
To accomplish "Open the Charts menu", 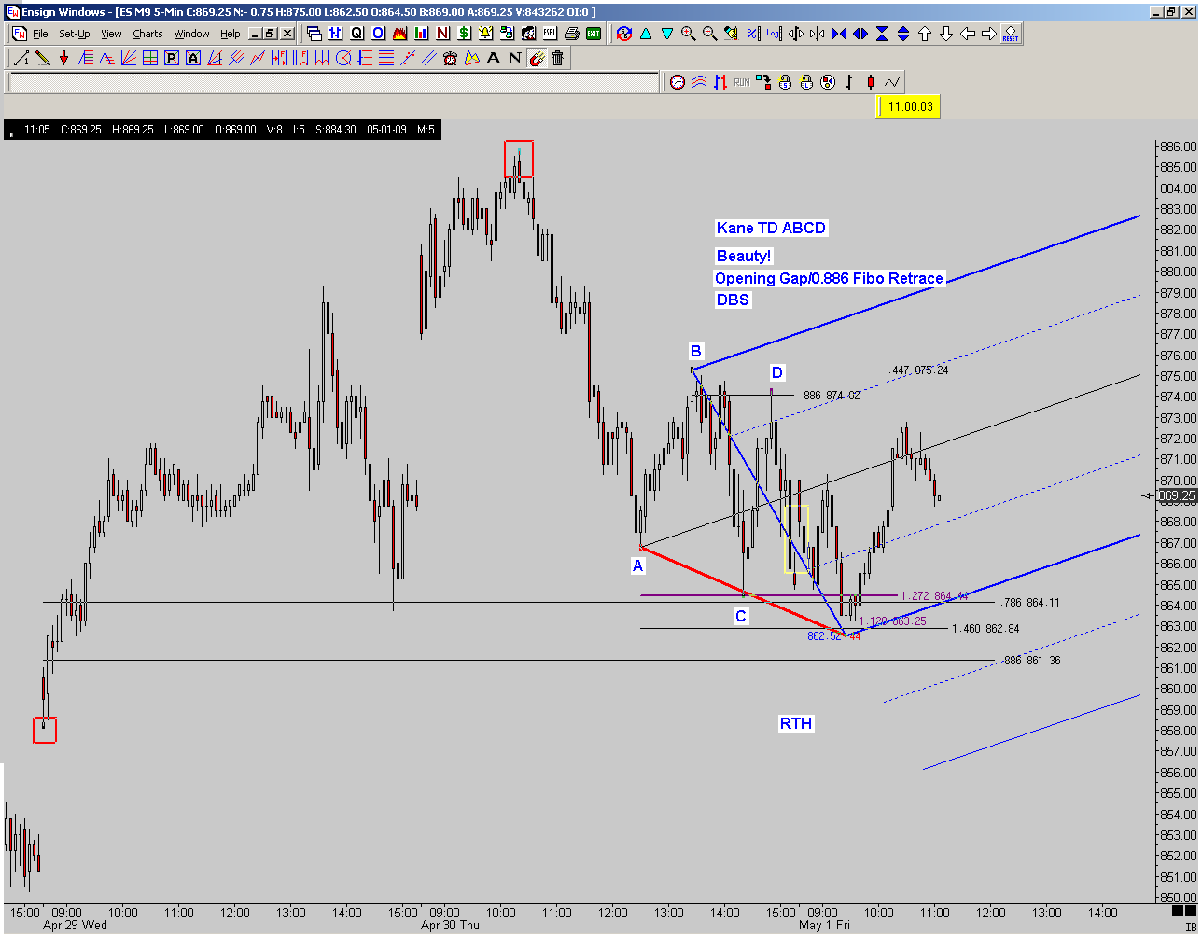I will tap(147, 34).
